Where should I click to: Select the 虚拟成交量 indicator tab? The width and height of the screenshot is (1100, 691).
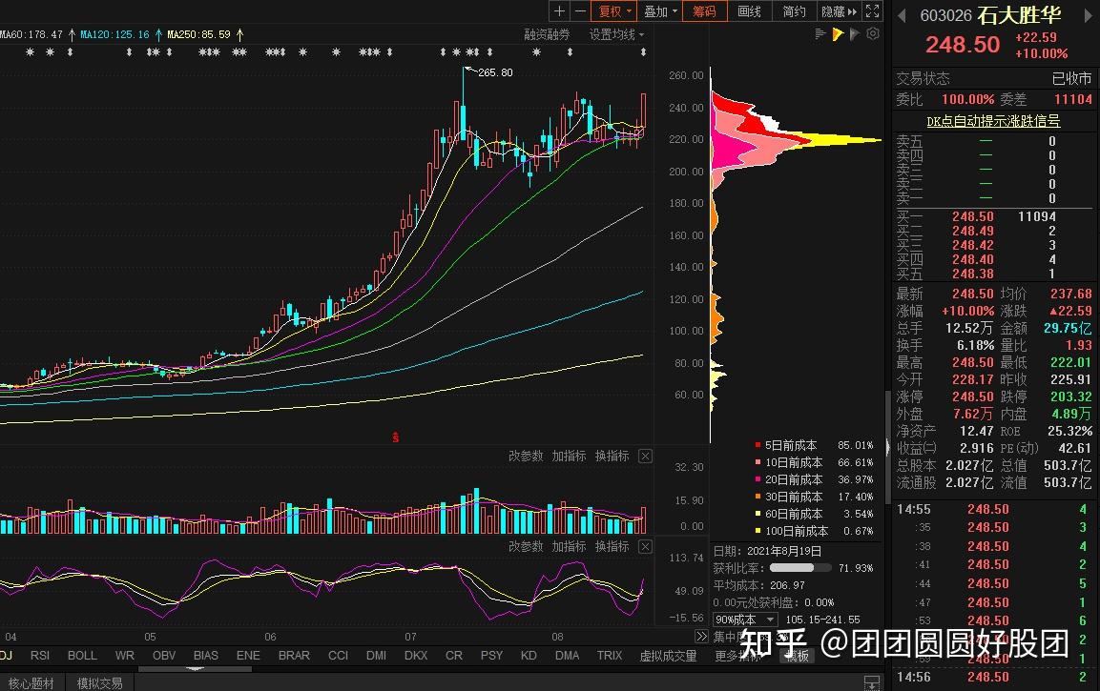(x=669, y=656)
